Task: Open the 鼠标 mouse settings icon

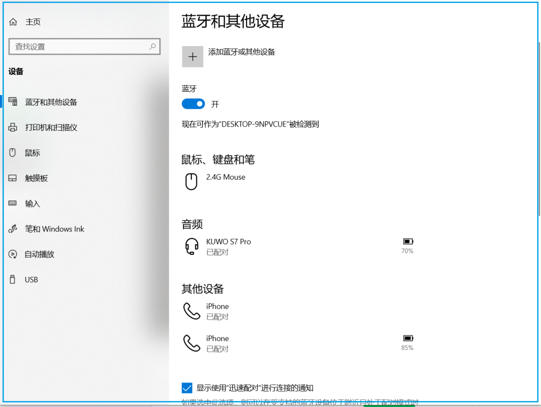Action: pyautogui.click(x=12, y=153)
